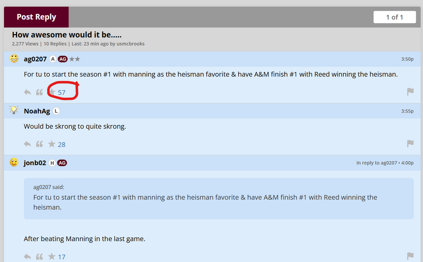Click the lightbulb avatar beside NoahAg
423x262 pixels.
coord(14,110)
